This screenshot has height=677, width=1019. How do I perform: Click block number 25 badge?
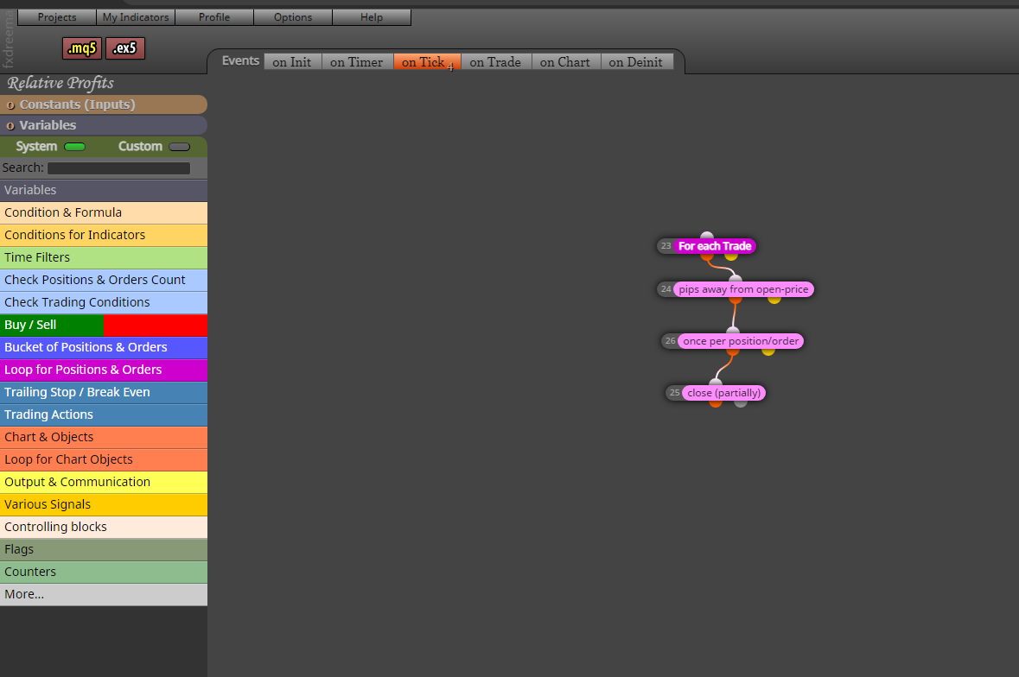tap(674, 393)
